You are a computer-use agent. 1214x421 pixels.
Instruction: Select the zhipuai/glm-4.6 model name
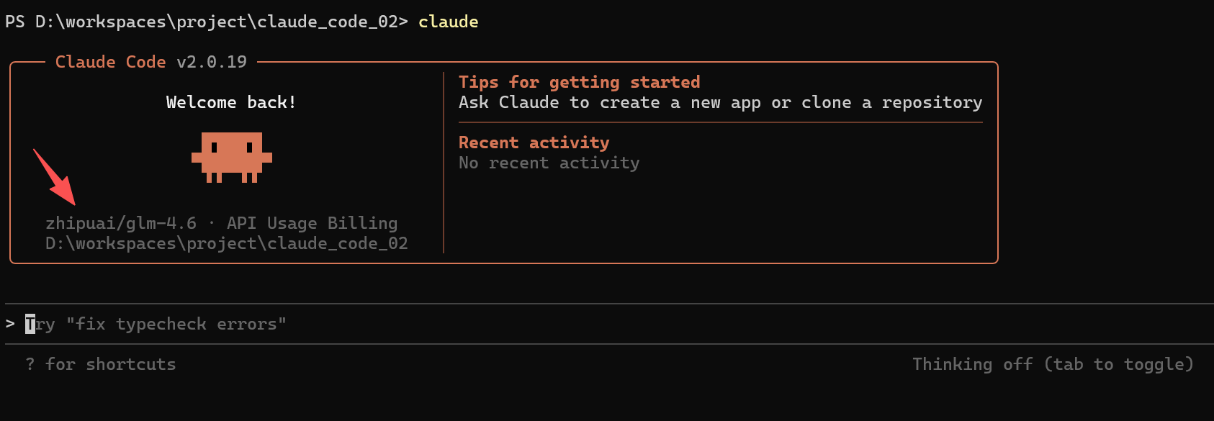(x=121, y=223)
